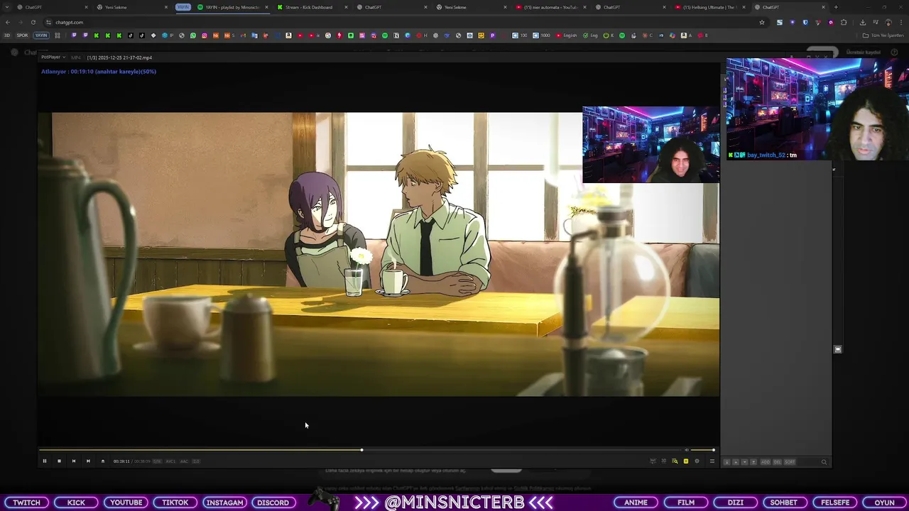Open the Chrome extensions puzzle icon
The height and width of the screenshot is (511, 909).
(x=844, y=22)
